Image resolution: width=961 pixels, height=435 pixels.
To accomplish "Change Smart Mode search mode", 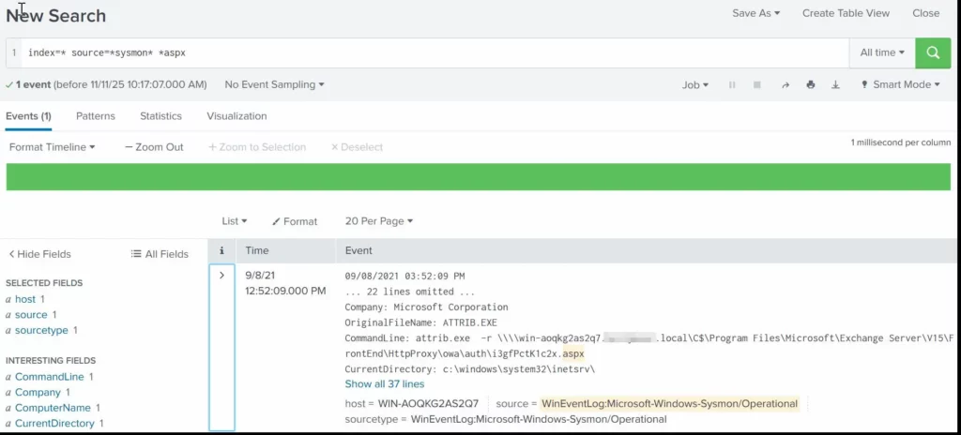I will 901,84.
